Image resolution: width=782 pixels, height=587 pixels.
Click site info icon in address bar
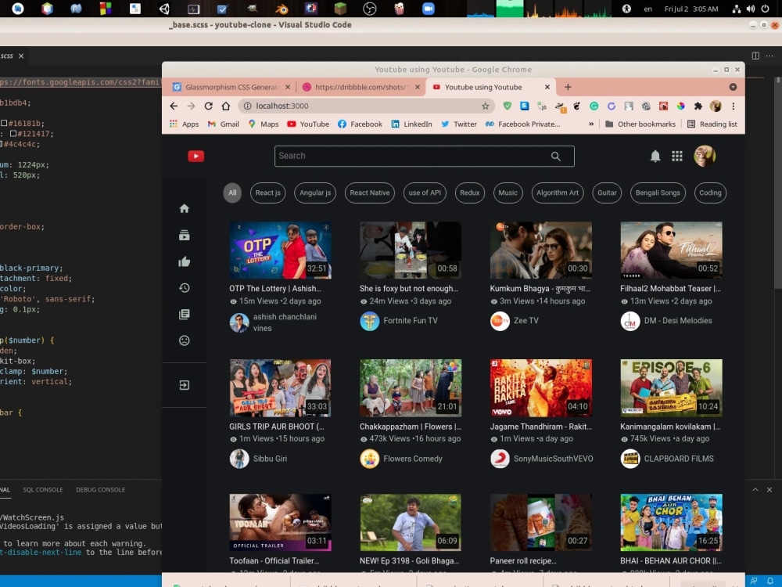247,106
